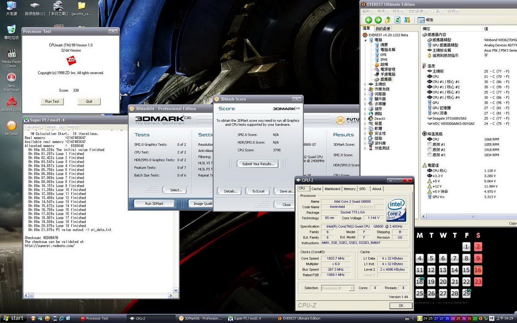Select the 摘要 summary item in EVEREST tree
The image size is (517, 323).
point(381,45)
